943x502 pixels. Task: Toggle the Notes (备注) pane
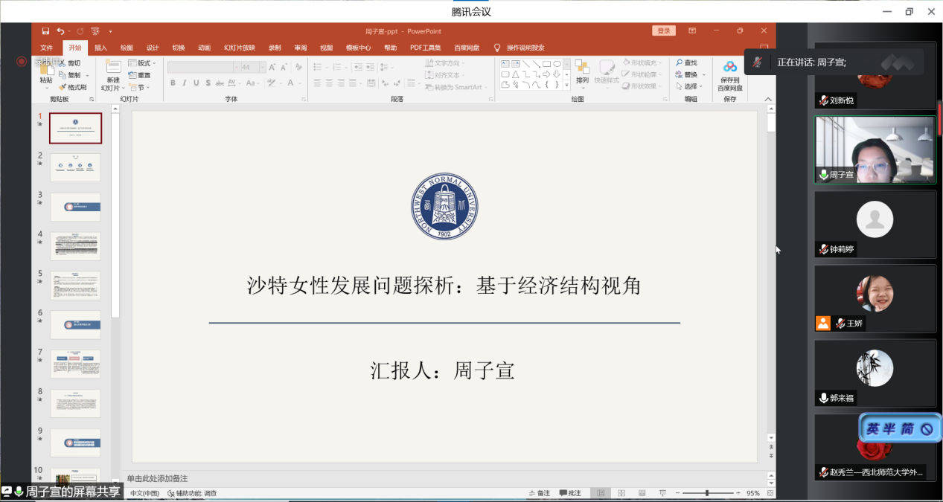[x=538, y=493]
